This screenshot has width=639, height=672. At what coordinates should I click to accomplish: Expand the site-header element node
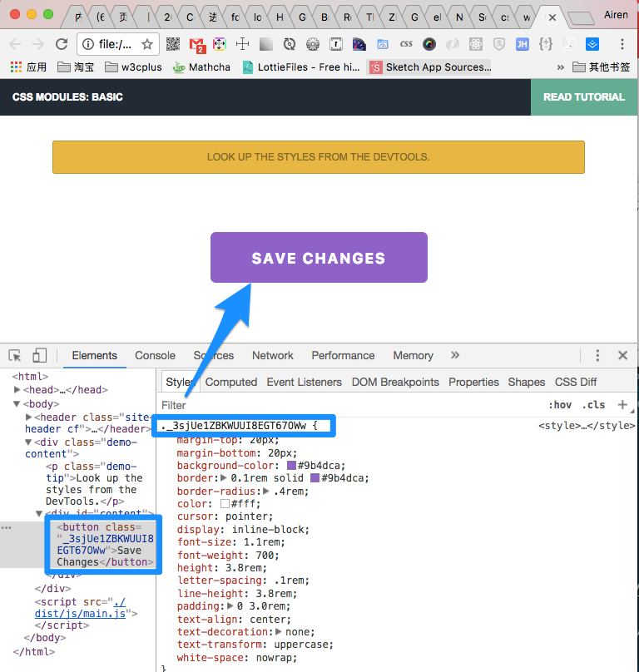[28, 417]
